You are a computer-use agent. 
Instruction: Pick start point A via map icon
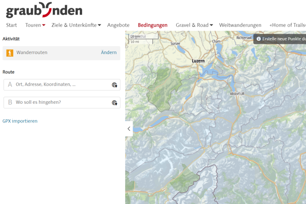click(x=114, y=85)
